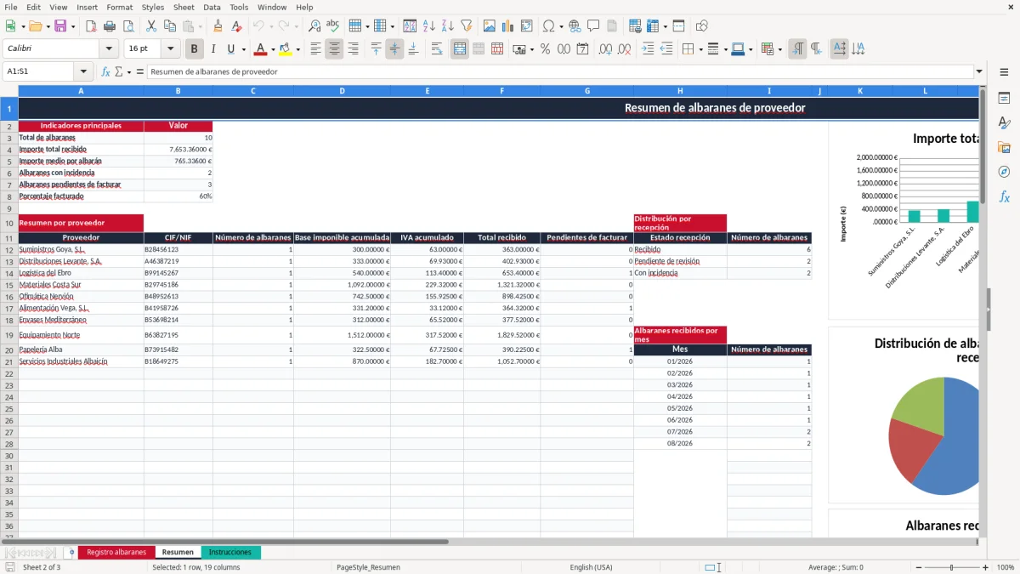Sort ascending
This screenshot has height=574, width=1020.
(428, 26)
